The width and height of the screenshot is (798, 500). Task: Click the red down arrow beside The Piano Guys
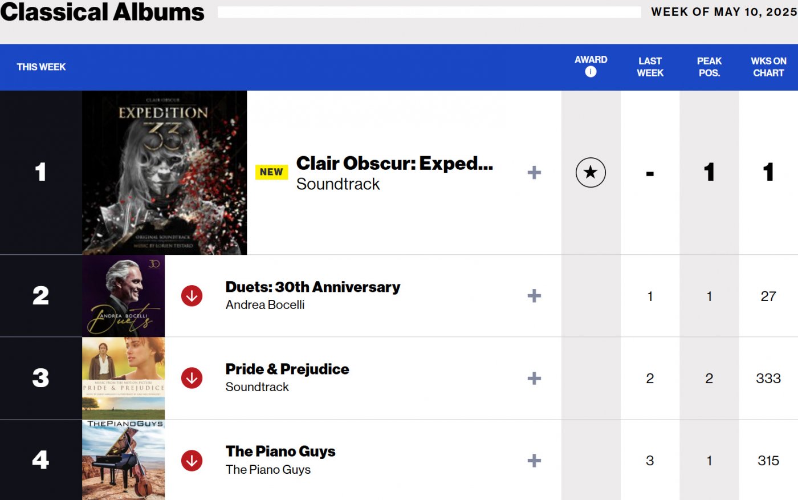(x=192, y=460)
